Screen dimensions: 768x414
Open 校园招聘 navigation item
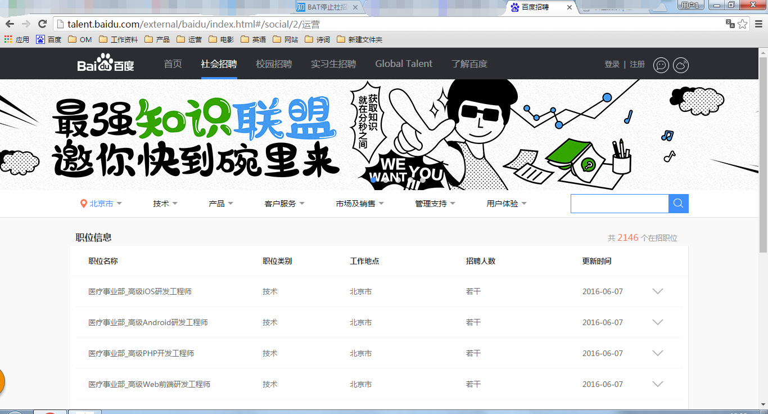point(274,64)
